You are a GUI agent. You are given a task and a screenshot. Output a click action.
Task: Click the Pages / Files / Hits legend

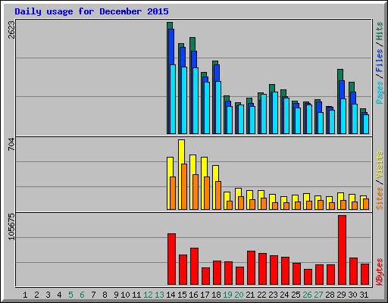(379, 63)
